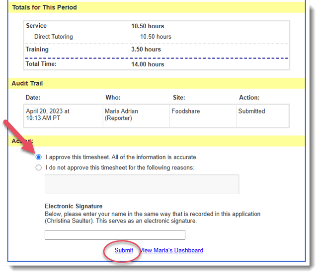Click the disapproval reasons text box

pos(142,184)
